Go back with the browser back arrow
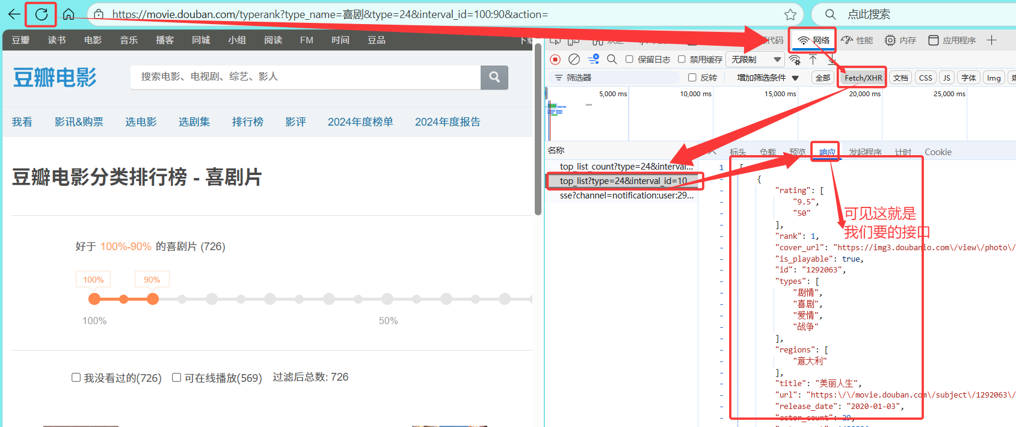This screenshot has height=427, width=1016. tap(14, 14)
